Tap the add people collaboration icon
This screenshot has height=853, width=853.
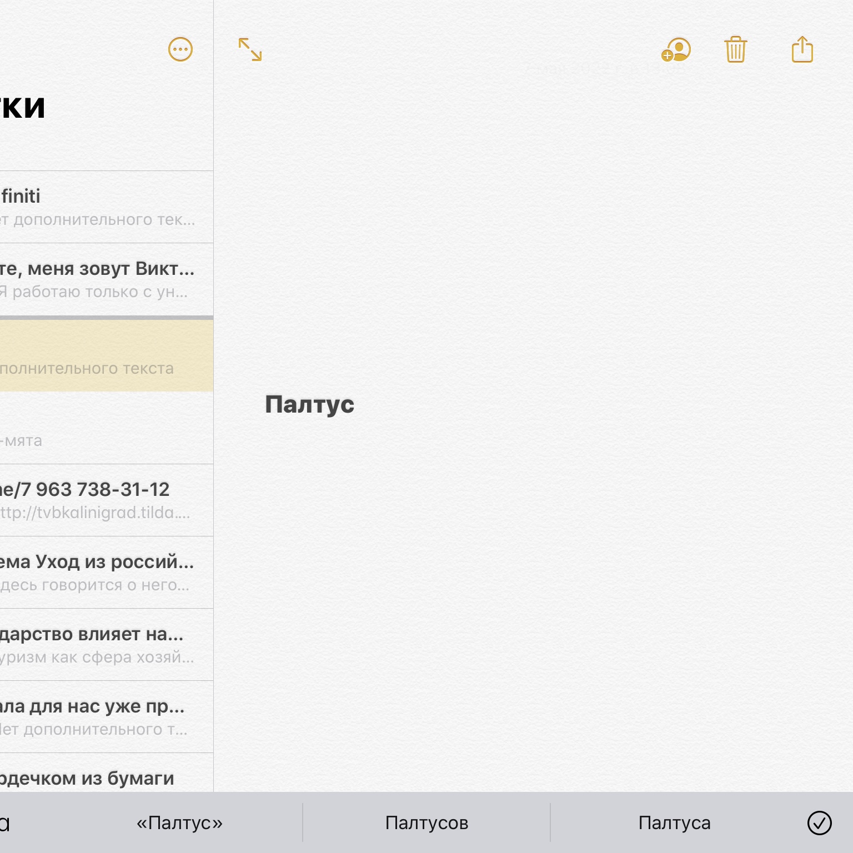tap(676, 50)
